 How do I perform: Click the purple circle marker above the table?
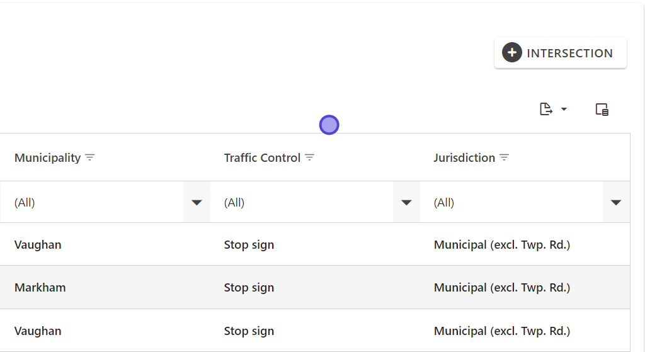point(329,125)
